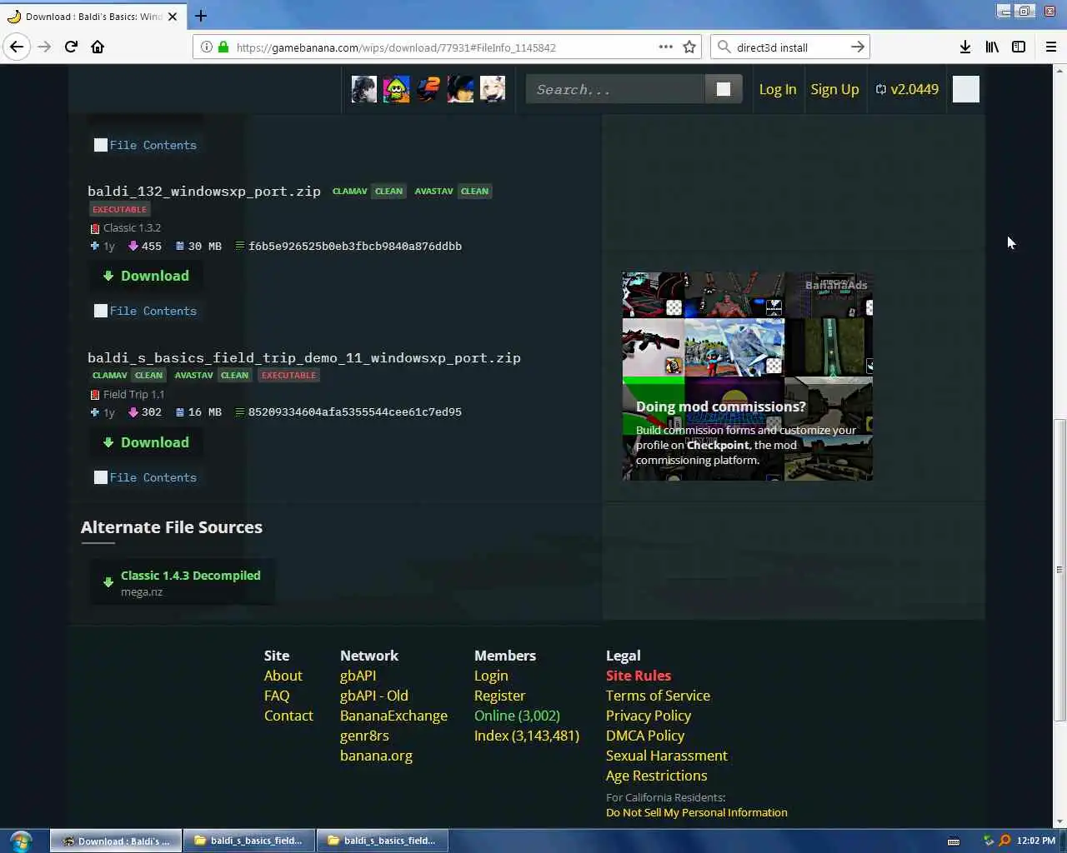Click the fourth dark-haired character game icon

(460, 89)
